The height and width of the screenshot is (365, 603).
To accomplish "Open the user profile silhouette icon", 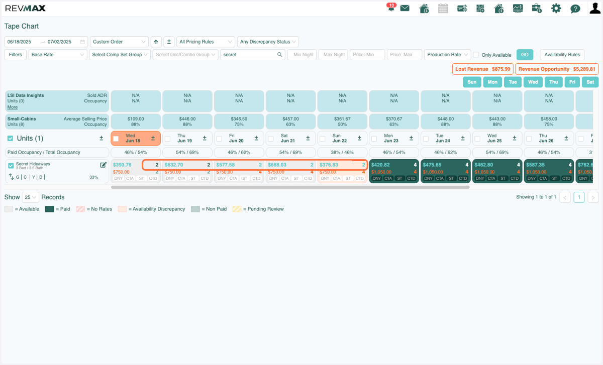I will pos(595,8).
